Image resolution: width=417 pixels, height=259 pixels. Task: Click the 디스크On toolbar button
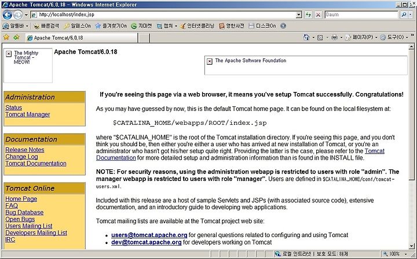(262, 26)
